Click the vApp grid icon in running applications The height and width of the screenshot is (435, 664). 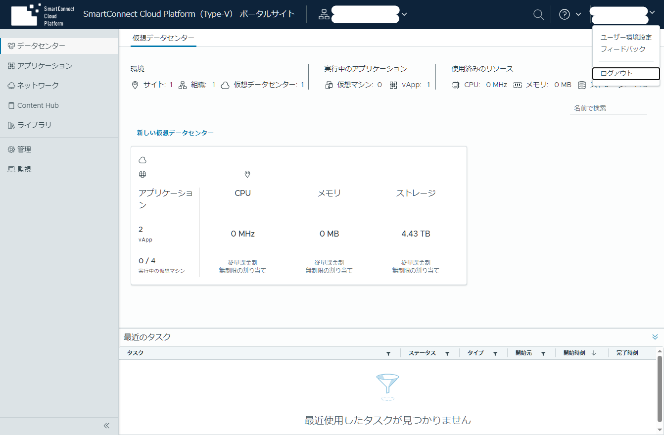click(393, 85)
